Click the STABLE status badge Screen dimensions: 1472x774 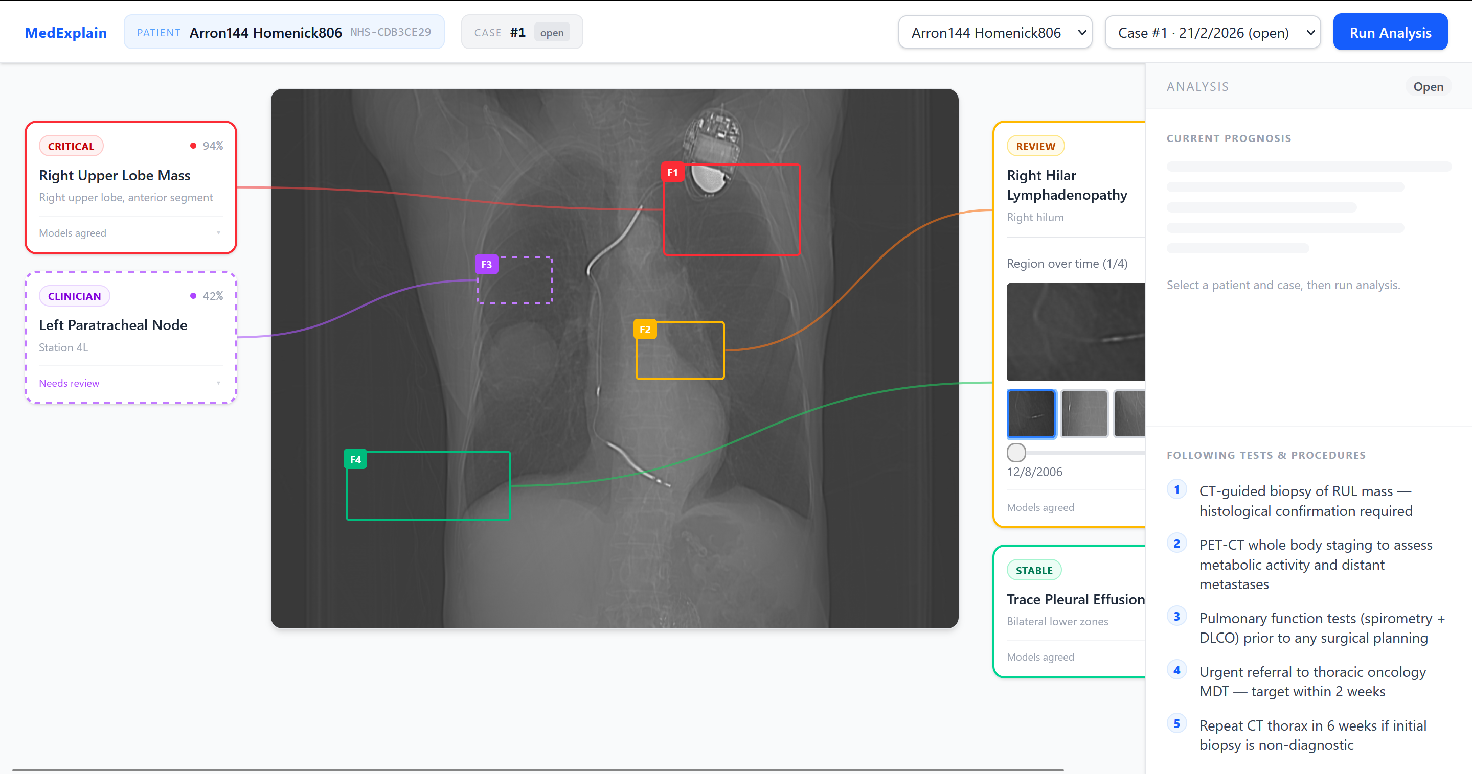tap(1034, 570)
